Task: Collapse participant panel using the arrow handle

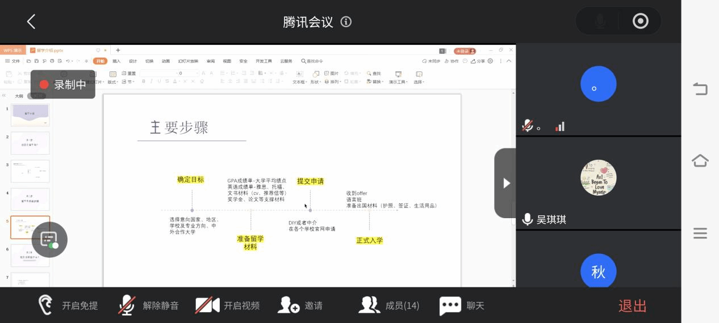Action: [x=505, y=183]
